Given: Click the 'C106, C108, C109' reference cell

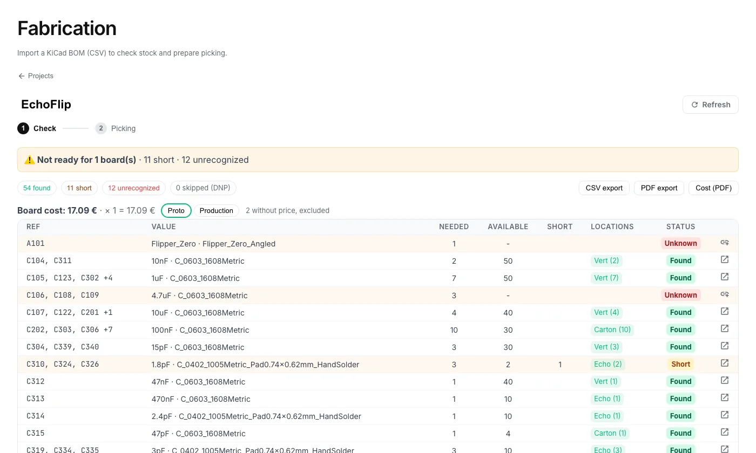Looking at the screenshot, I should point(63,295).
